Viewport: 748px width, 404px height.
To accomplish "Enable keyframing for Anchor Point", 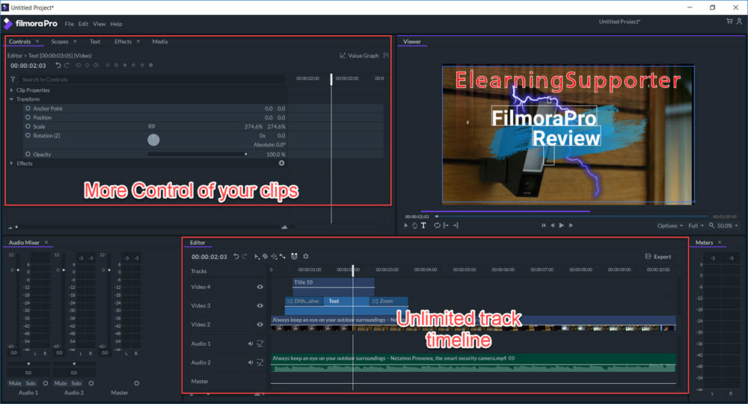I will click(28, 108).
